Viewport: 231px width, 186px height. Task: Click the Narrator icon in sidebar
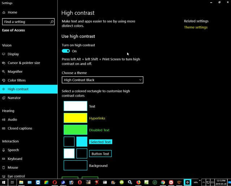(x=4, y=98)
